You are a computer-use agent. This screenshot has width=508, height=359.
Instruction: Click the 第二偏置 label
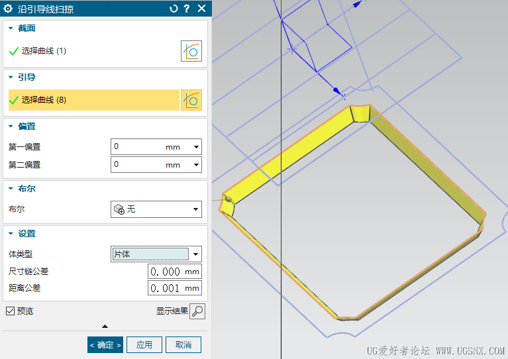pyautogui.click(x=25, y=164)
